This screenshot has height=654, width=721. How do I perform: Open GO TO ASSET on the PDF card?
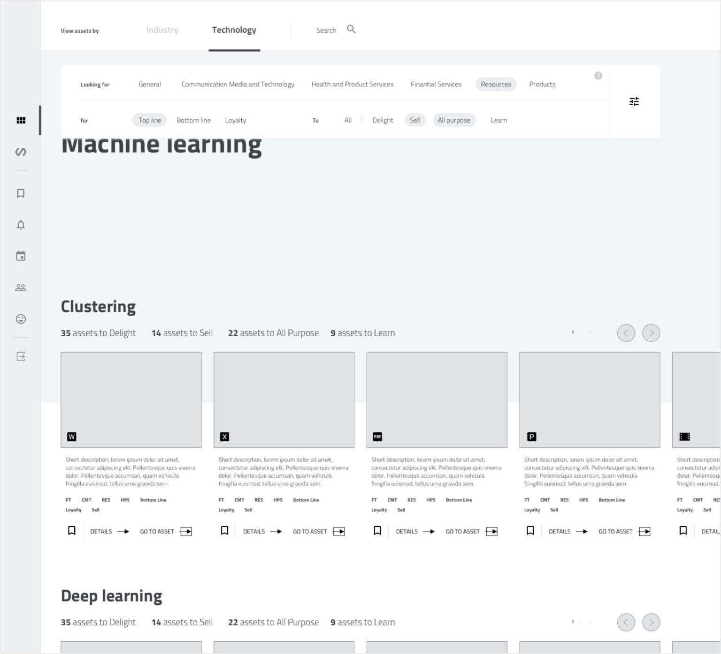point(462,531)
